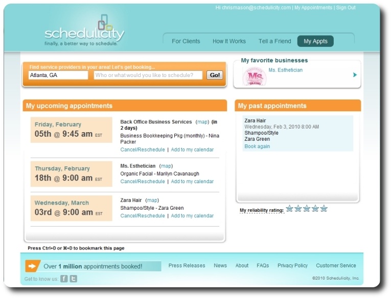The height and width of the screenshot is (299, 392).
Task: Add Organic Facial appointment to my calendar
Action: (x=192, y=182)
